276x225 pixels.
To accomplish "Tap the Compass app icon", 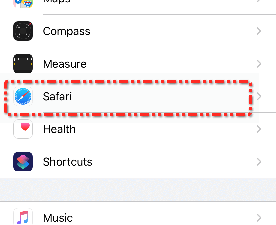I will point(23,31).
